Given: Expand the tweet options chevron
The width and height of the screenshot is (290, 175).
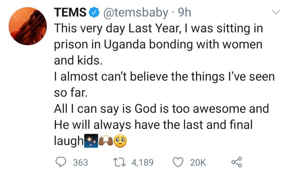Looking at the screenshot, I should [x=276, y=13].
